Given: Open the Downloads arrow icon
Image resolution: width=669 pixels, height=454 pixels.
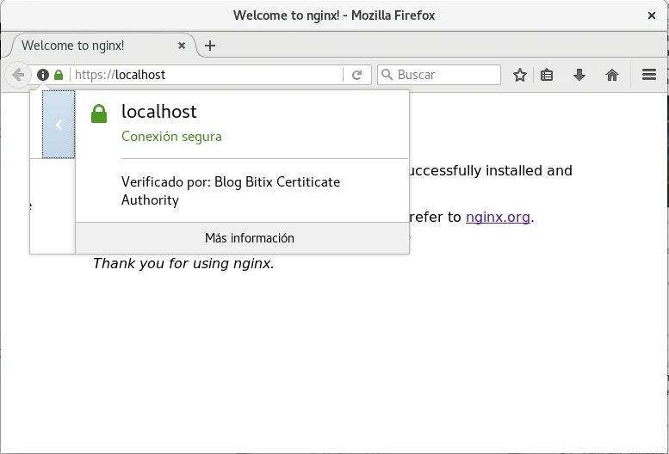Looking at the screenshot, I should point(579,75).
